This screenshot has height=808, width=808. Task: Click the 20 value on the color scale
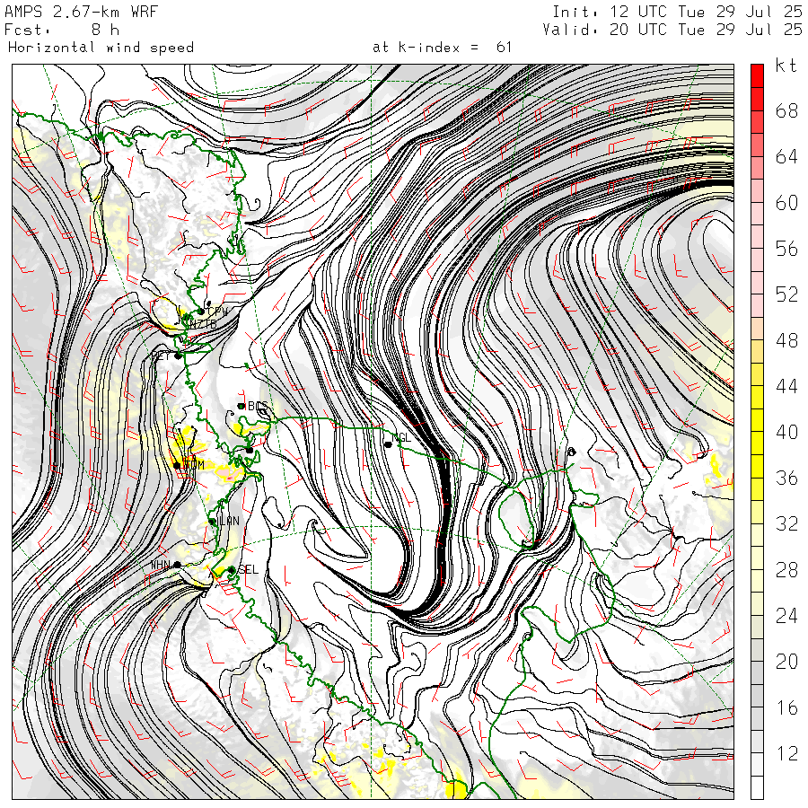click(x=786, y=662)
